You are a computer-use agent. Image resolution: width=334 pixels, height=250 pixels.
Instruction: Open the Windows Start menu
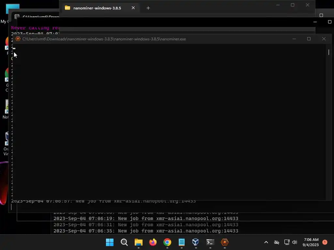pos(110,242)
